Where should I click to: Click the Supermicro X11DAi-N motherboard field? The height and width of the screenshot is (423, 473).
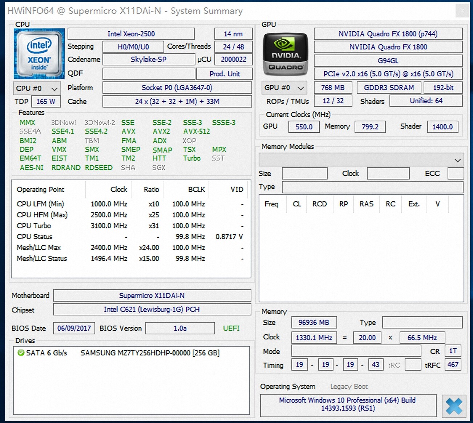152,295
